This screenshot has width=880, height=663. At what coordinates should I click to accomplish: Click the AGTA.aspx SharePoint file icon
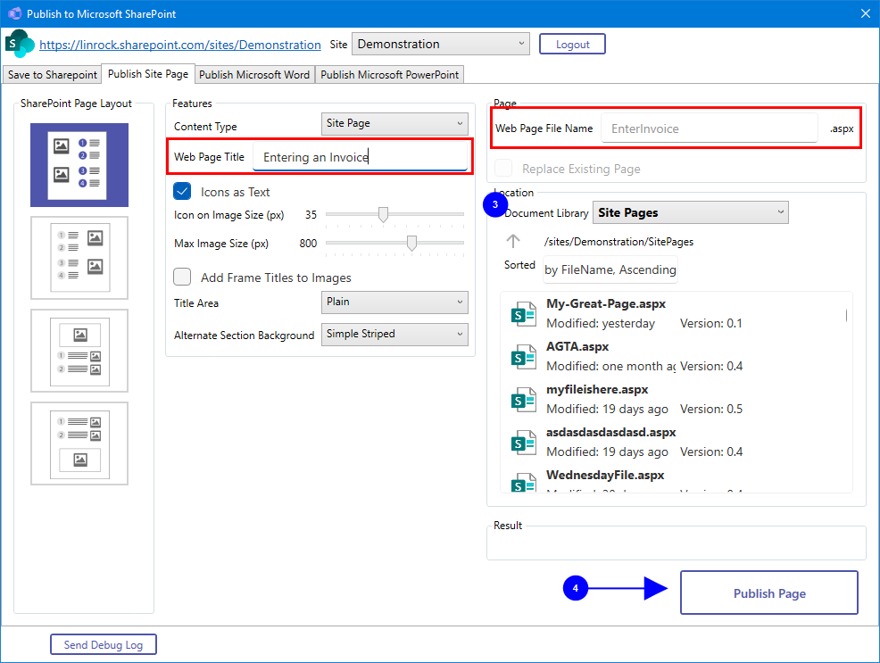coord(521,357)
